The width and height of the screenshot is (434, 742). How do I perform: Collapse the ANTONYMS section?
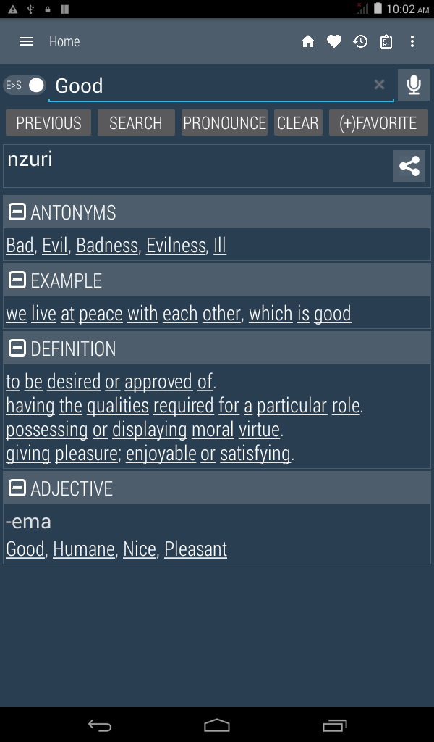pos(17,212)
